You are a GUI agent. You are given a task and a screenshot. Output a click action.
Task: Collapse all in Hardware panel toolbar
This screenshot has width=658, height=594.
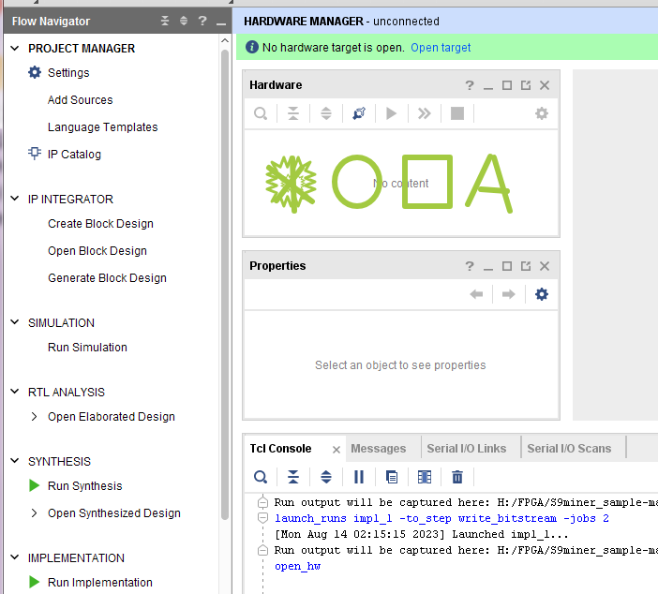[292, 113]
